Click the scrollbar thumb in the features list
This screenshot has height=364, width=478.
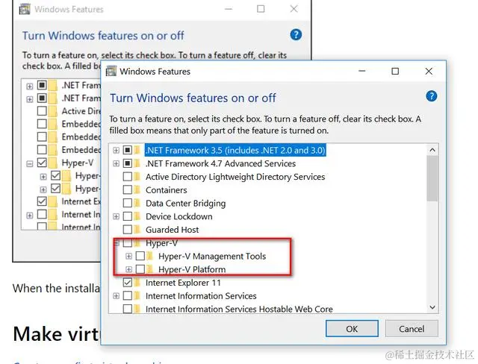click(432, 178)
